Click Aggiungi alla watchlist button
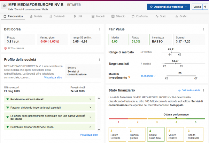The height and width of the screenshot is (143, 209). [168, 7]
